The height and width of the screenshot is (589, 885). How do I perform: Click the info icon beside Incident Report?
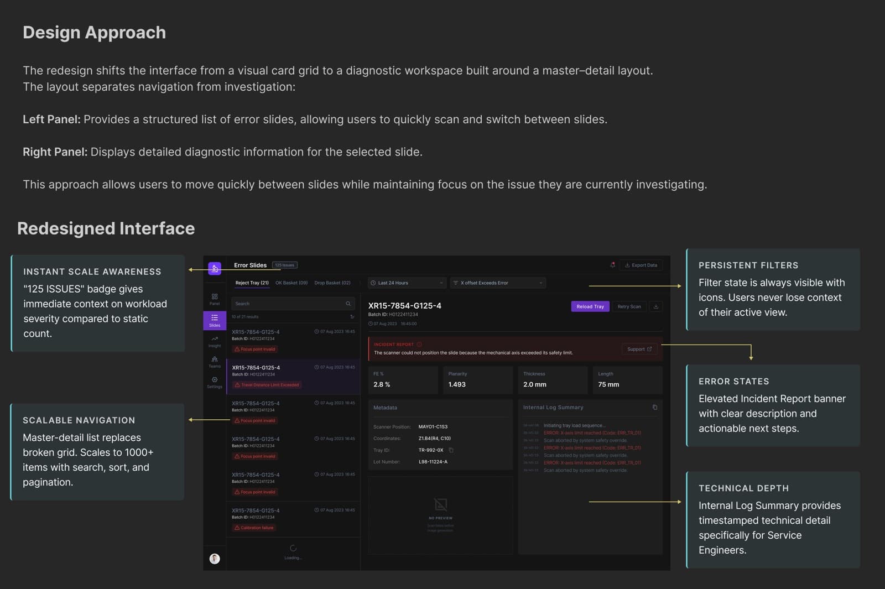click(x=419, y=344)
